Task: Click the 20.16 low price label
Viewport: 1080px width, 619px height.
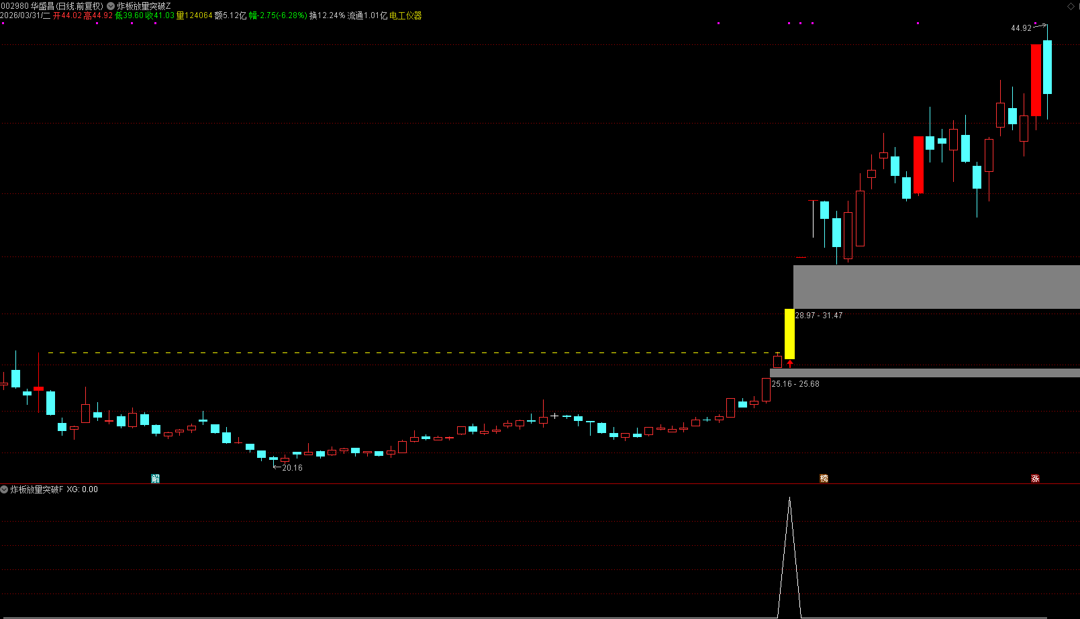Action: pos(292,468)
